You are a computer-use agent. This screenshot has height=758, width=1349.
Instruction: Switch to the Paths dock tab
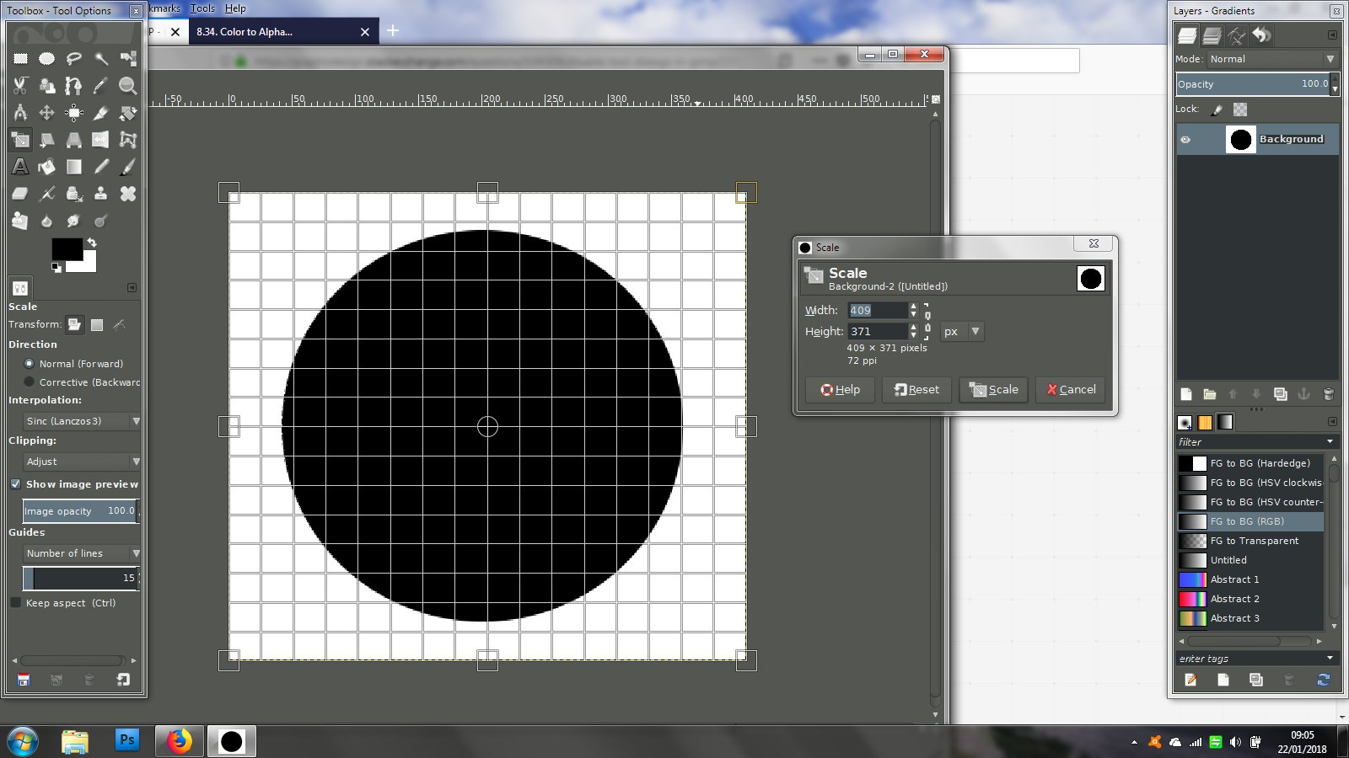tap(1237, 35)
